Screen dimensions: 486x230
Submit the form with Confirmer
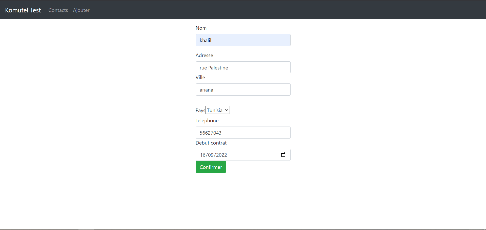pyautogui.click(x=211, y=167)
